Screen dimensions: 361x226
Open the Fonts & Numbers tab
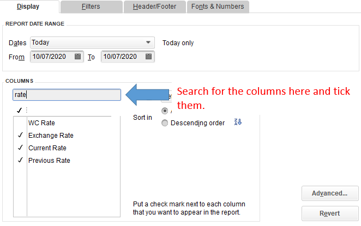[218, 7]
